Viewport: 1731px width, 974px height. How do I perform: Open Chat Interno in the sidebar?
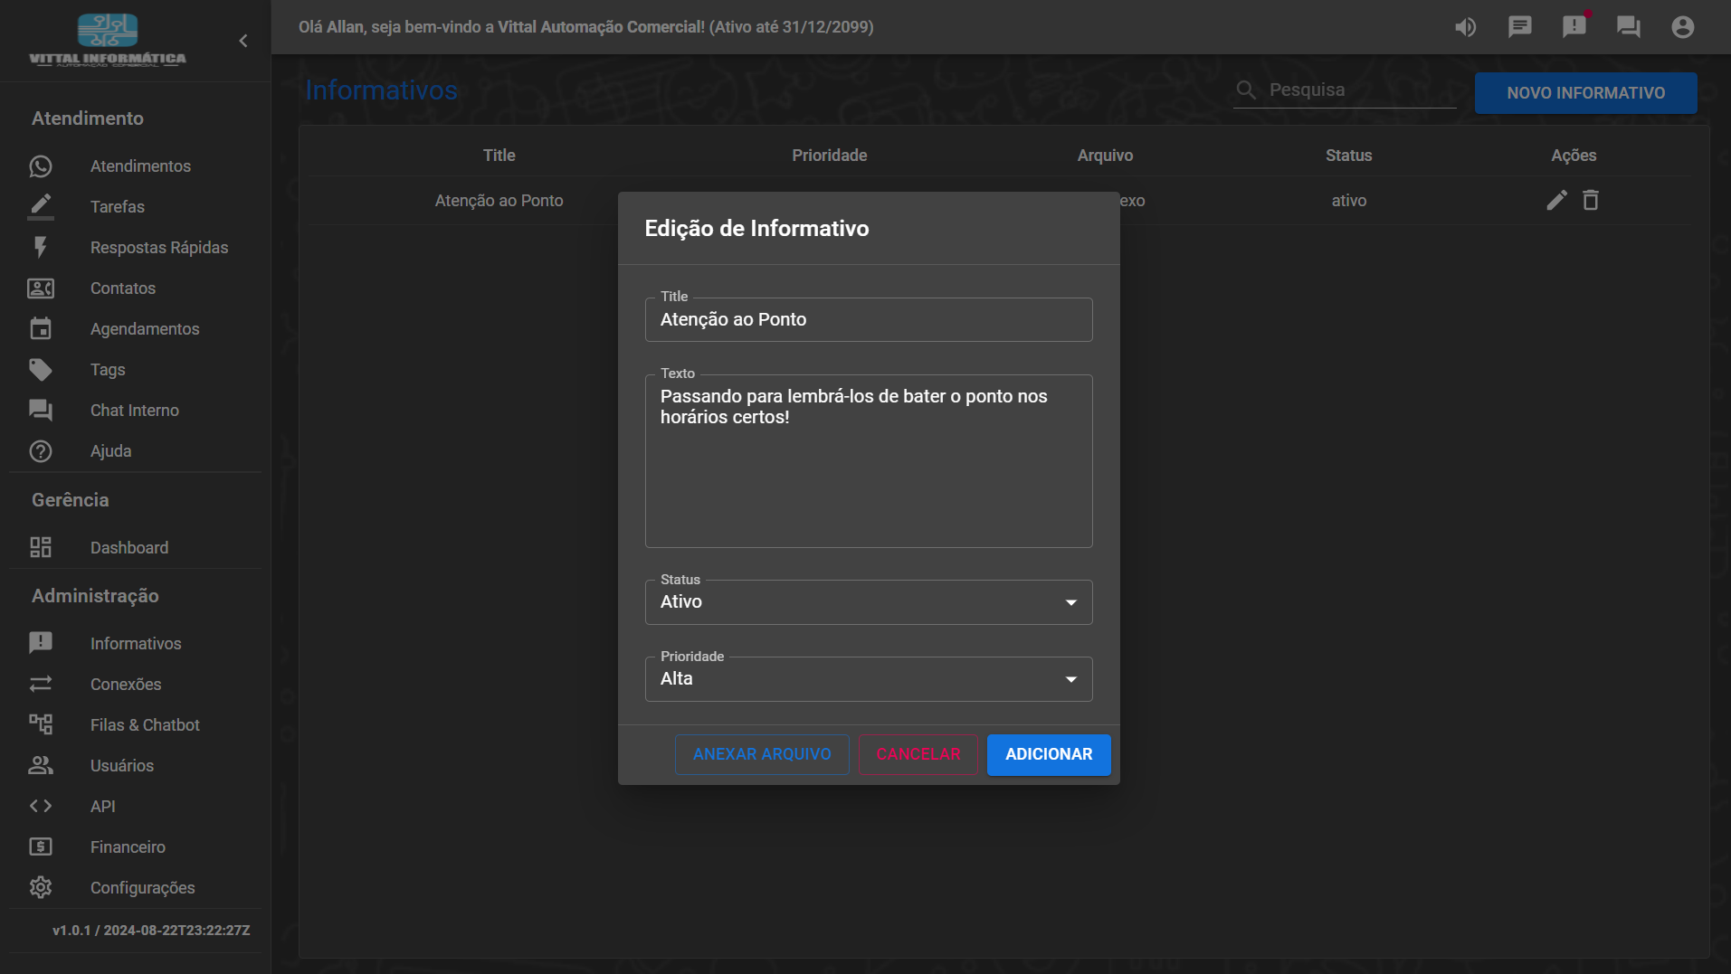point(135,411)
